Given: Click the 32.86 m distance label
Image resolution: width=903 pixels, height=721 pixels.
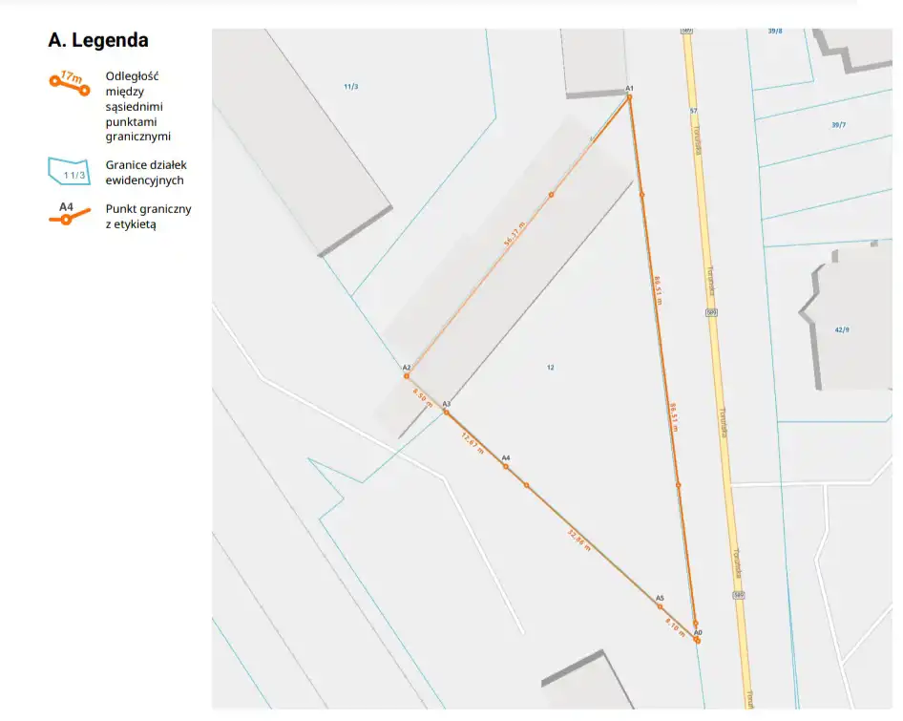Looking at the screenshot, I should point(579,540).
